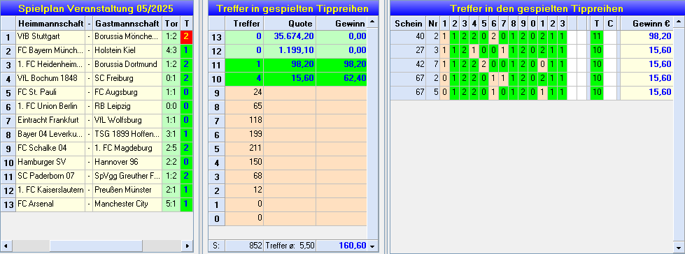685x254 pixels.
Task: Click Treffer count 118
Action: [x=244, y=121]
